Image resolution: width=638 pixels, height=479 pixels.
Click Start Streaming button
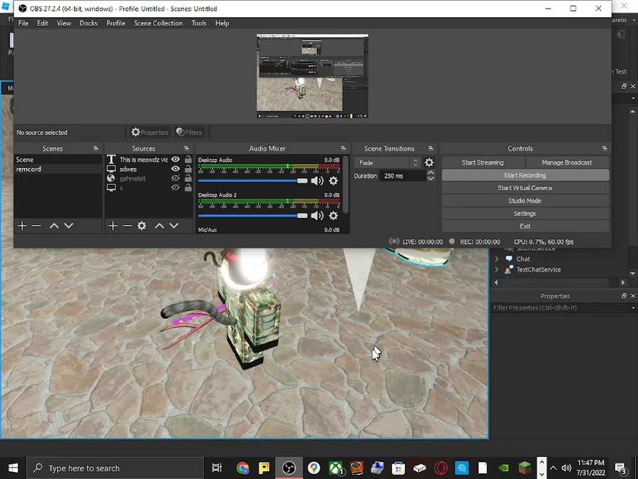[483, 163]
